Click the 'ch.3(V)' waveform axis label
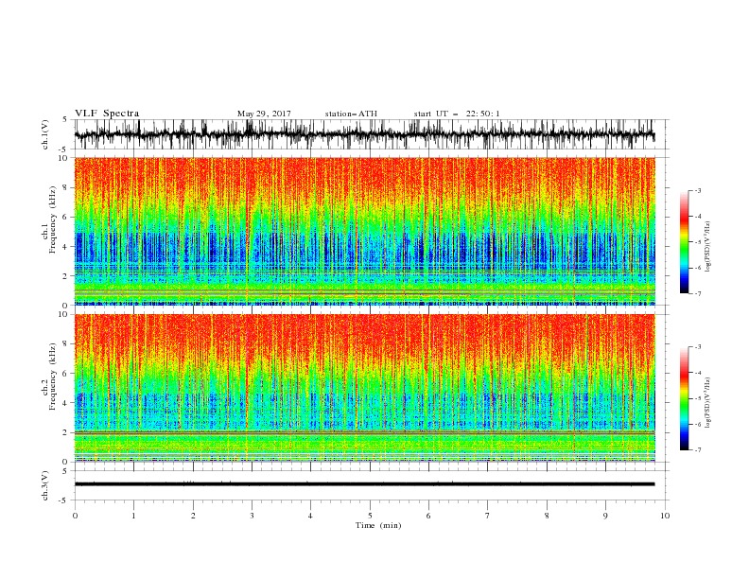 tap(45, 485)
